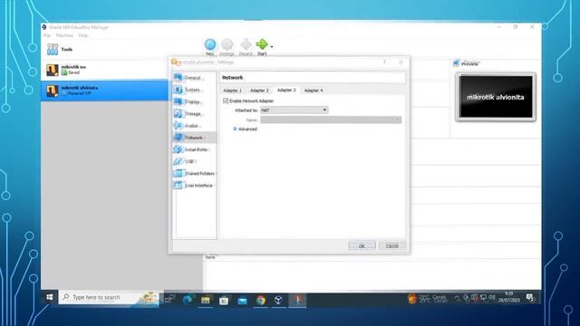The width and height of the screenshot is (580, 326).
Task: Open the Network settings category
Action: [x=194, y=138]
